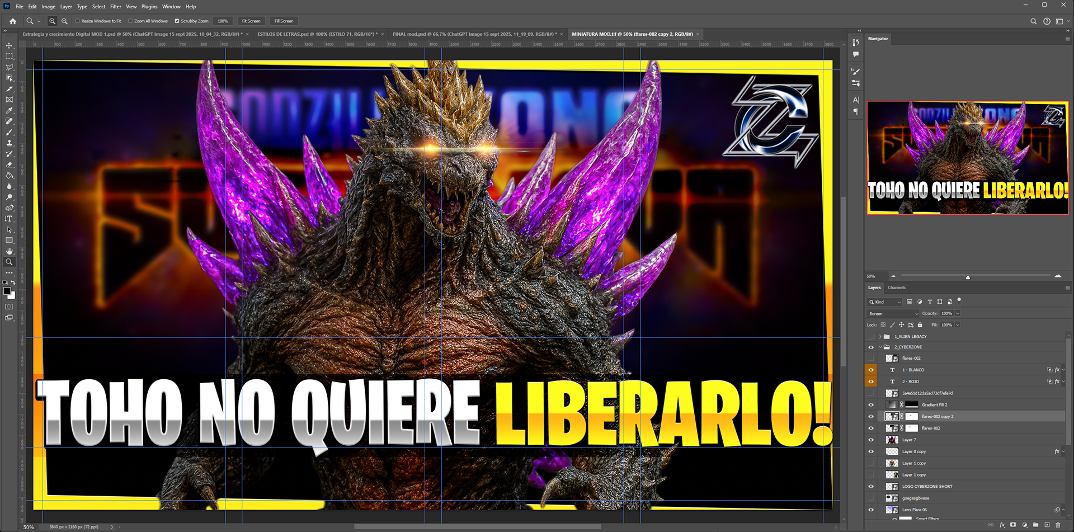The image size is (1074, 532).
Task: Open the Layers panel menu
Action: point(1067,288)
